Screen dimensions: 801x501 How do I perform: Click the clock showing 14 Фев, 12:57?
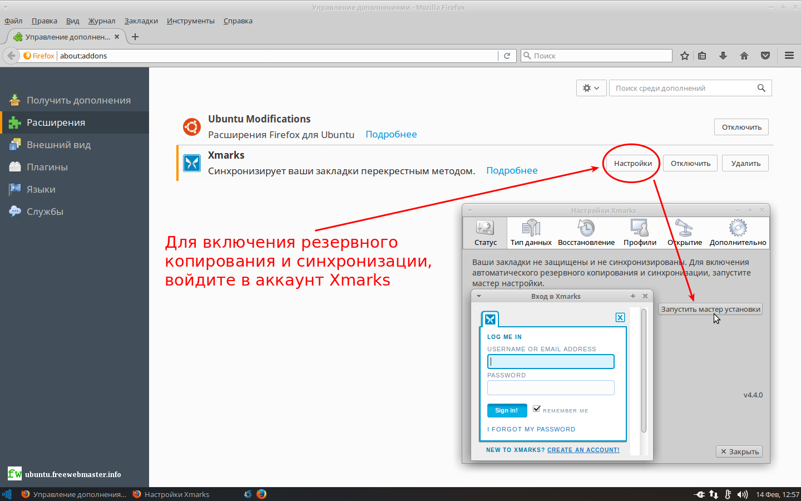tap(778, 494)
